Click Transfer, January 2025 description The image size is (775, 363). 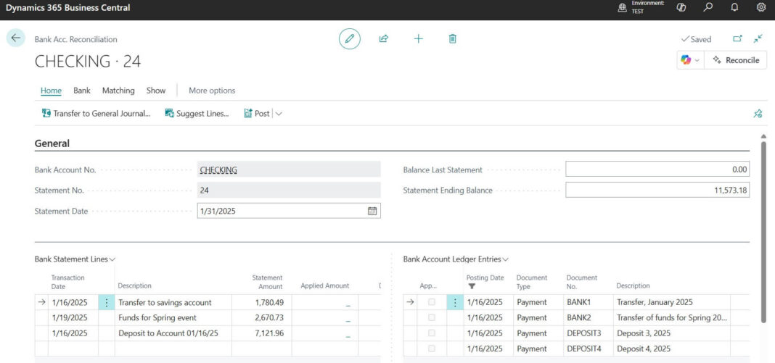[655, 302]
